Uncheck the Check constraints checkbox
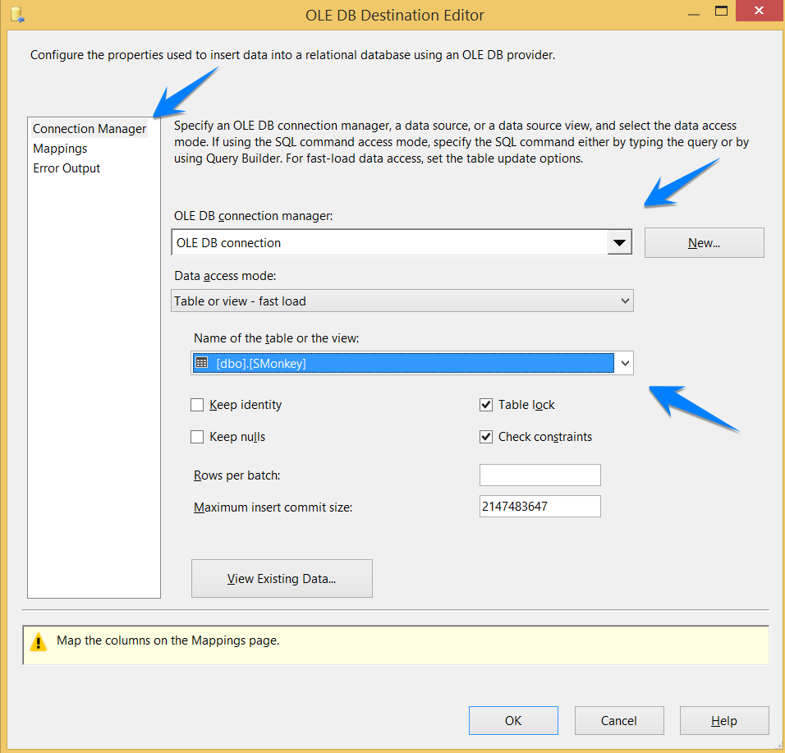This screenshot has height=753, width=785. (x=485, y=437)
